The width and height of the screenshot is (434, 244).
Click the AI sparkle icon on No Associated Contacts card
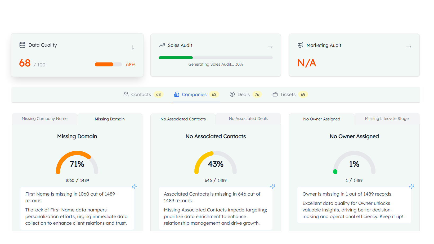(x=273, y=187)
